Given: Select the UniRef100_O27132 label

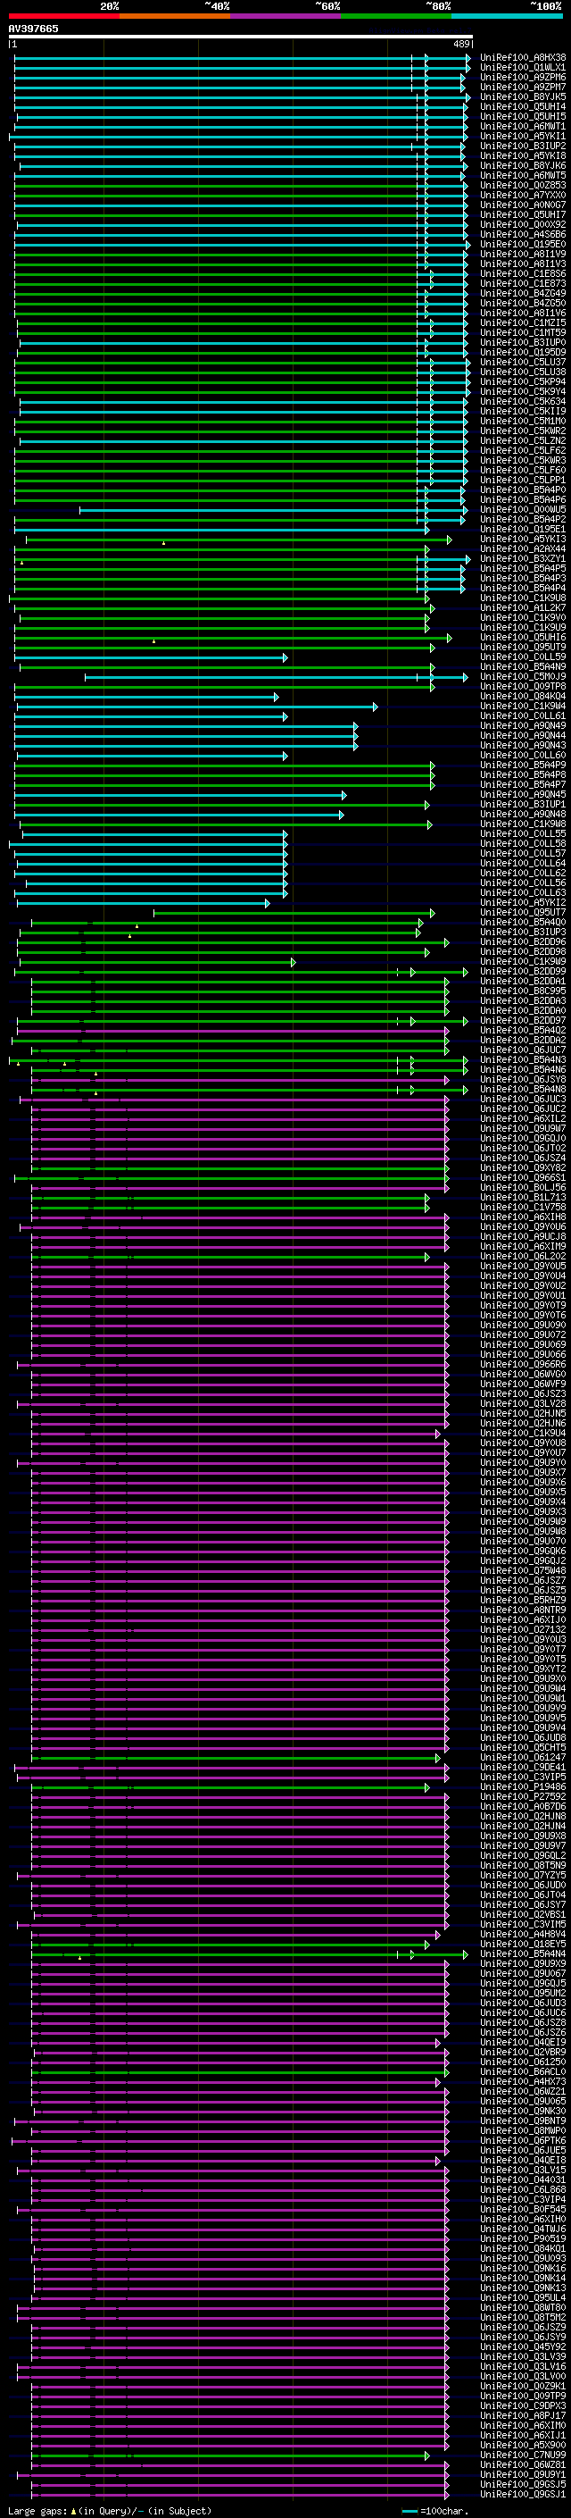Looking at the screenshot, I should coord(523,1629).
